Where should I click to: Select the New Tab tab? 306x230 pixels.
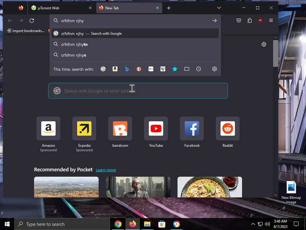click(x=129, y=8)
